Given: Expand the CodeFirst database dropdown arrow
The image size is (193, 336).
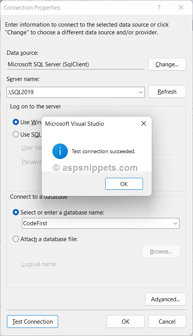Looking at the screenshot, I should click(175, 223).
